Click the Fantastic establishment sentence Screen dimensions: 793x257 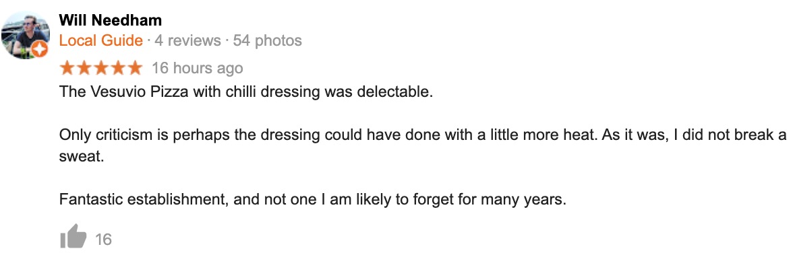[x=313, y=200]
